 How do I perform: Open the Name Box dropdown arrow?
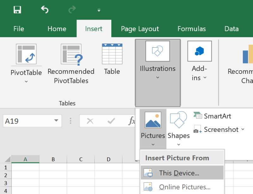(56, 121)
